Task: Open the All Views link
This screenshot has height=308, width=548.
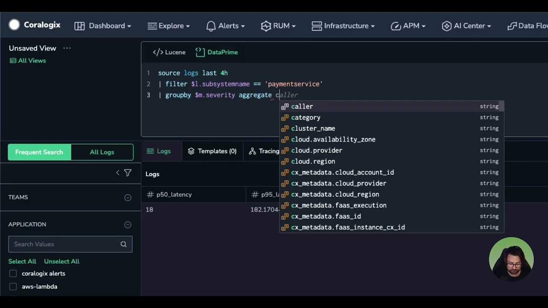Action: tap(28, 60)
